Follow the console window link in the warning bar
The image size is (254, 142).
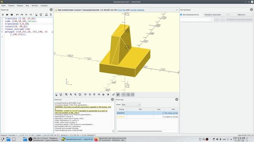pos(137,10)
